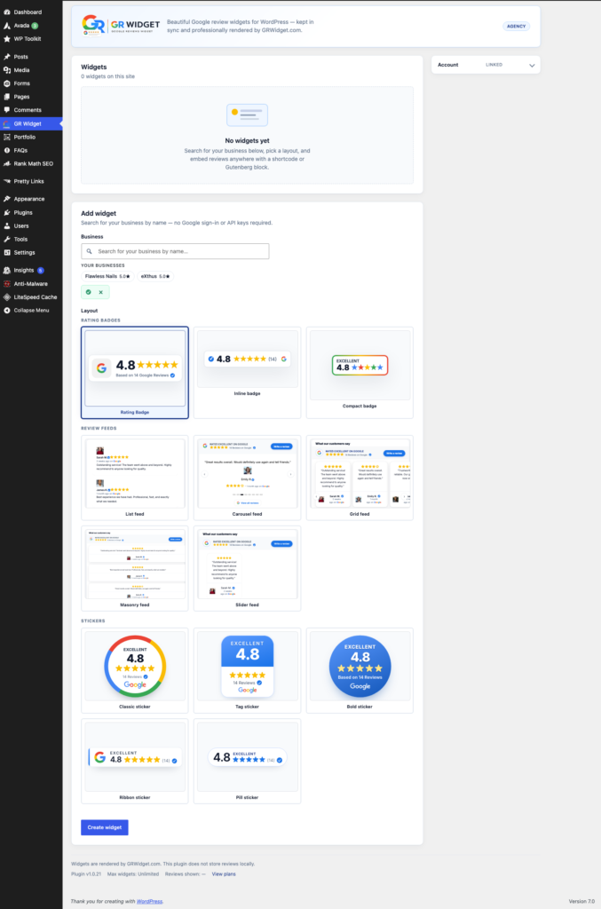Select the Grid feed layout
The width and height of the screenshot is (601, 909).
coord(360,478)
